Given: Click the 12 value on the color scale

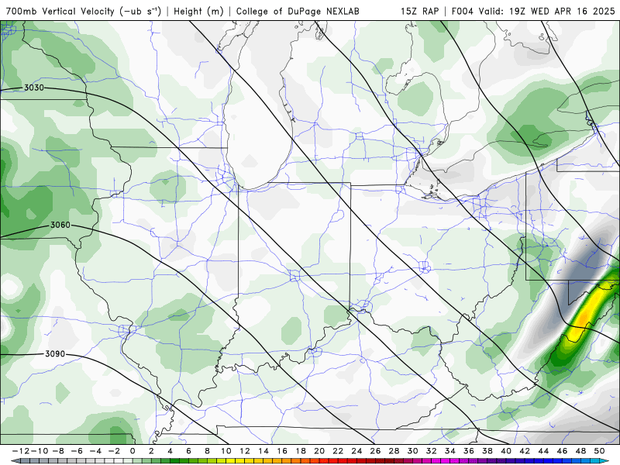Looking at the screenshot, I should tap(245, 451).
